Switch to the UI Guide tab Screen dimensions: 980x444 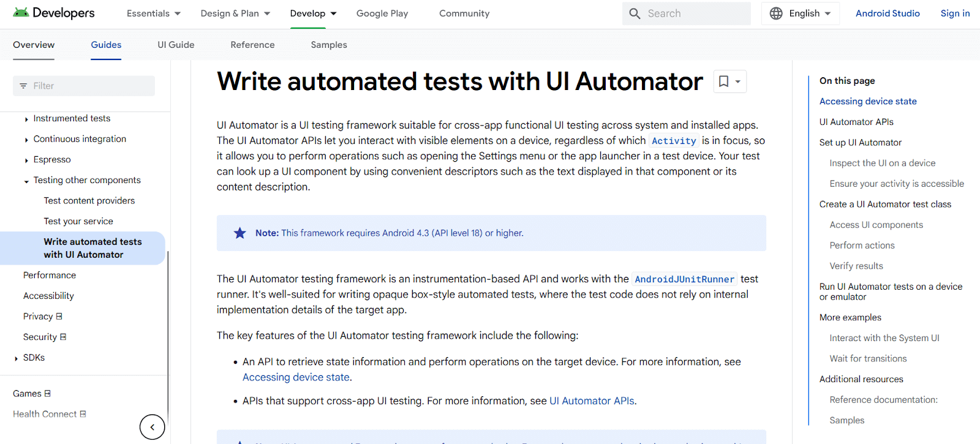tap(176, 45)
